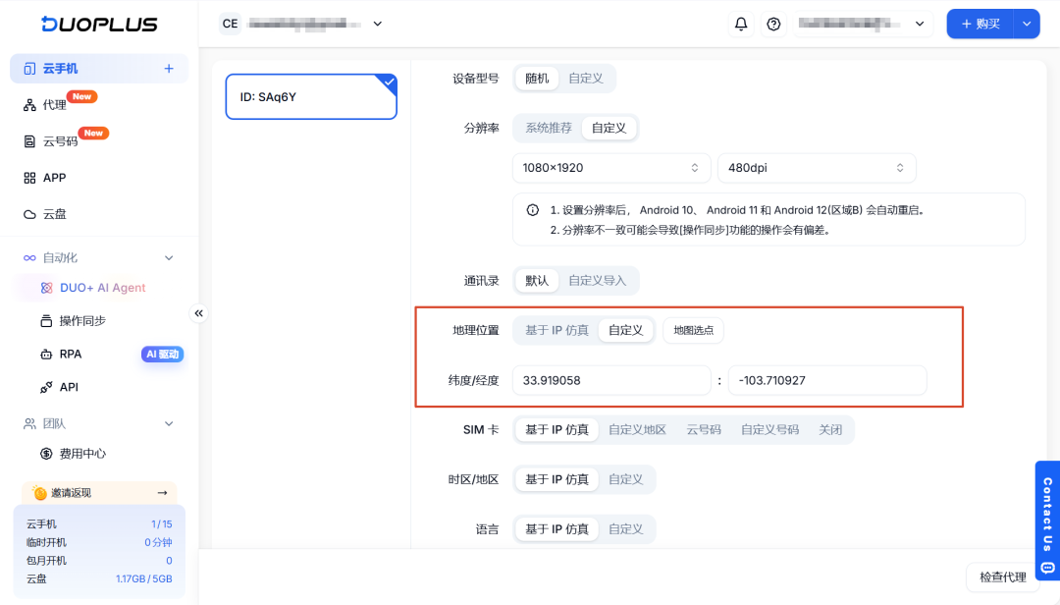Viewport: 1060px width, 605px height.
Task: Click the DUO+ AI Agent atom icon
Action: (46, 288)
